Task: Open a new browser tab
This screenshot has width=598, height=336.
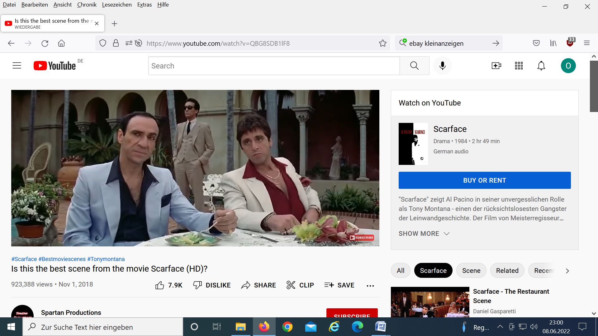Action: tap(114, 24)
